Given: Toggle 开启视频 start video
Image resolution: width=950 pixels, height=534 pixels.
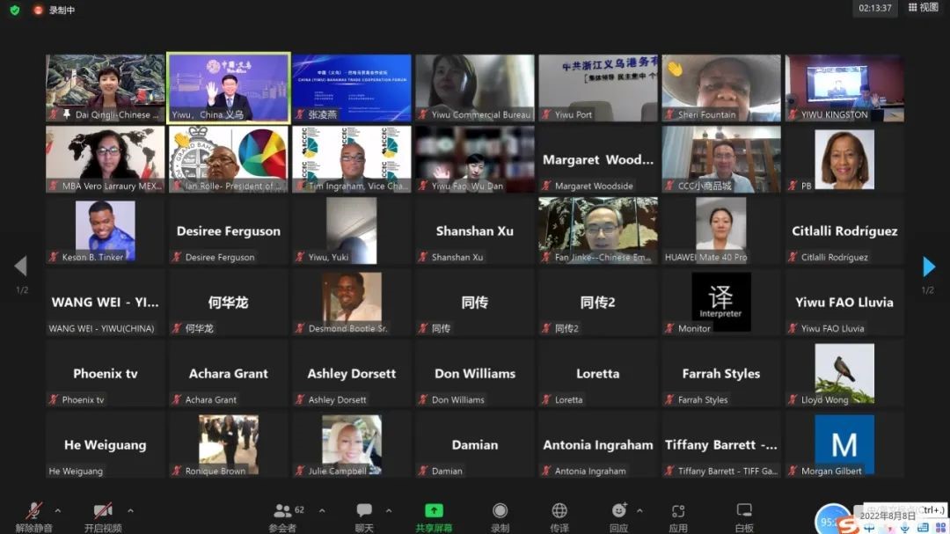Looking at the screenshot, I should click(x=103, y=517).
